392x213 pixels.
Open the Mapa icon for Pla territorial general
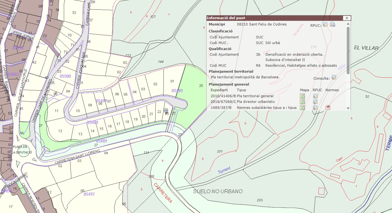pos(302,96)
